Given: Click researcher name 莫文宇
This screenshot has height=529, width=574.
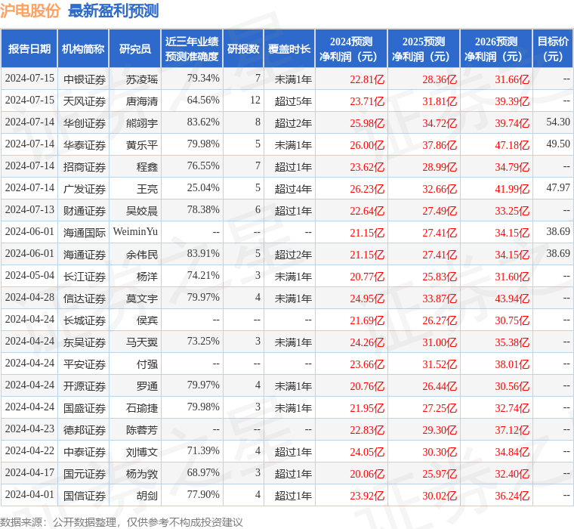Looking at the screenshot, I should click(x=142, y=299).
